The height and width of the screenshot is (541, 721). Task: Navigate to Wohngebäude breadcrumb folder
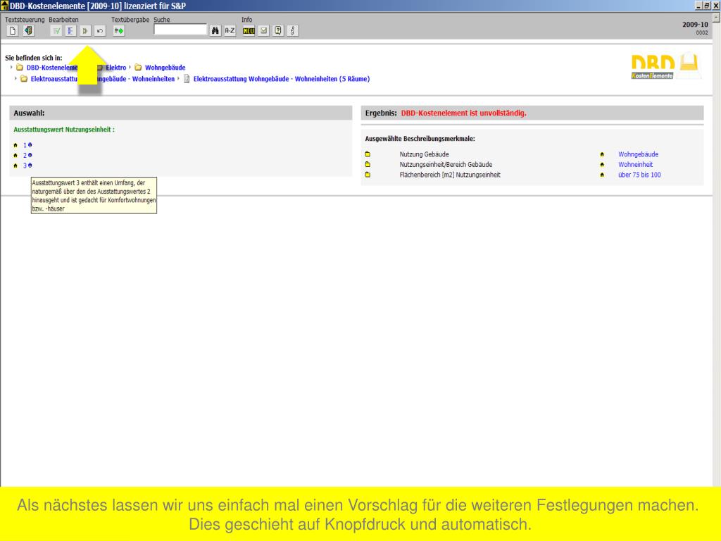pos(165,68)
